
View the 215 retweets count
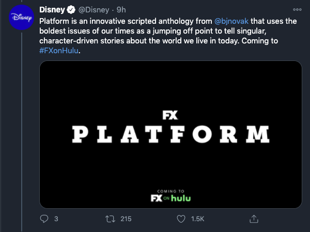tap(126, 219)
